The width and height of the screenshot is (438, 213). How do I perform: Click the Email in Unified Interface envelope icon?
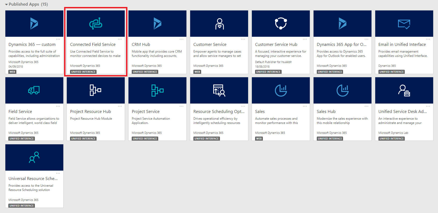pos(404,24)
